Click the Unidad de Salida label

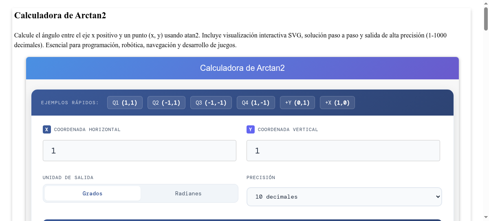[x=68, y=177]
